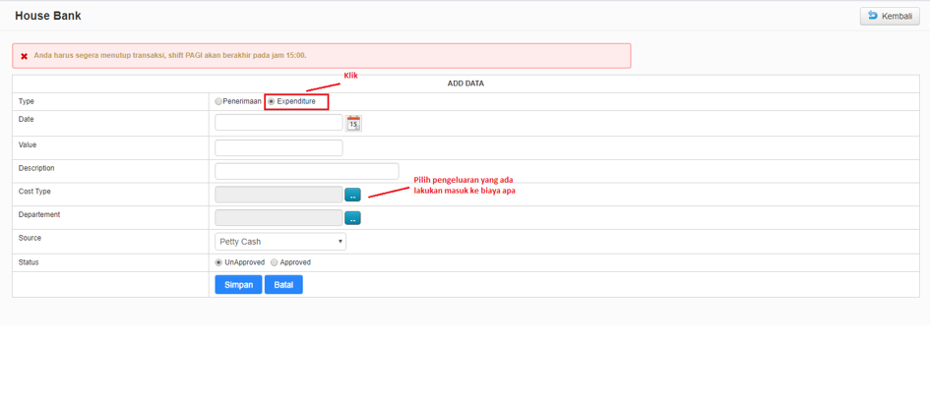The width and height of the screenshot is (930, 396).
Task: Set status to Approved
Action: coord(274,262)
